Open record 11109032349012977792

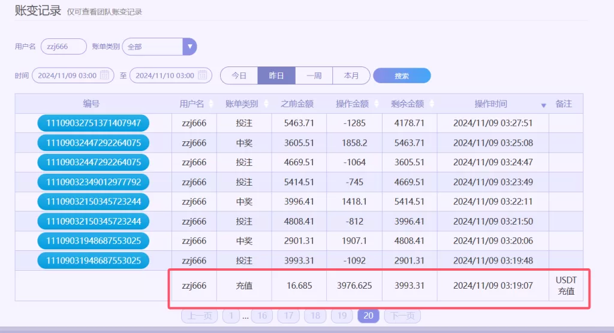93,182
